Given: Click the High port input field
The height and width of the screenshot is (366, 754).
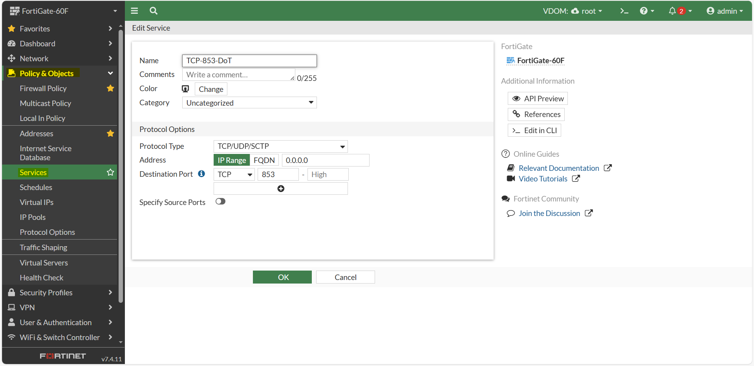Looking at the screenshot, I should [x=328, y=174].
